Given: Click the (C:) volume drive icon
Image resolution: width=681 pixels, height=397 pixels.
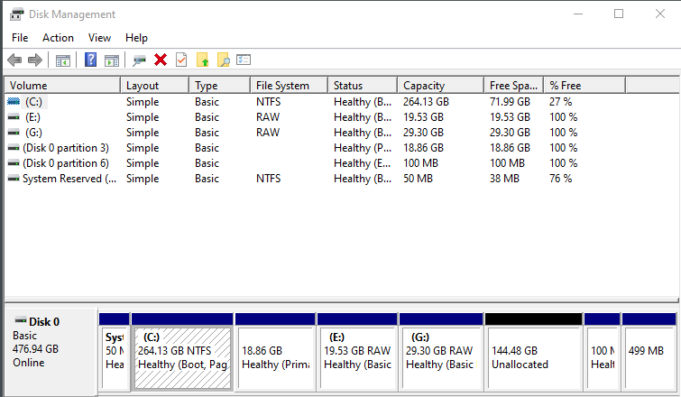Looking at the screenshot, I should 14,102.
